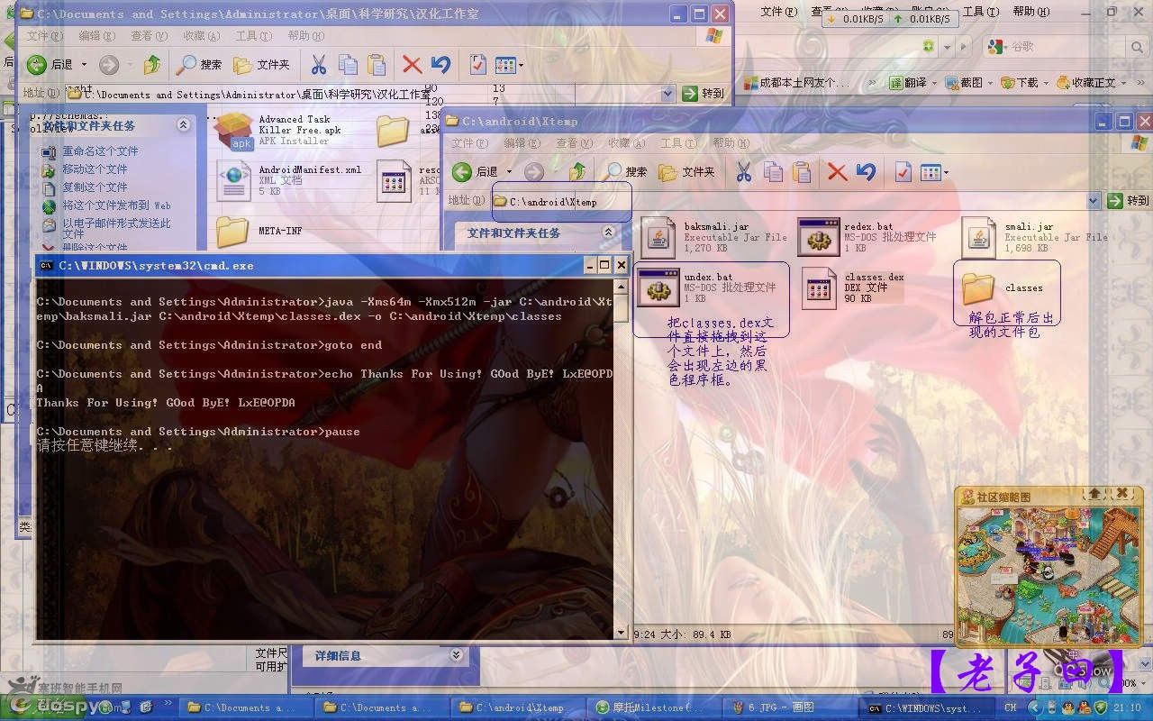Select the classes.dex file icon
The height and width of the screenshot is (721, 1153).
(820, 287)
